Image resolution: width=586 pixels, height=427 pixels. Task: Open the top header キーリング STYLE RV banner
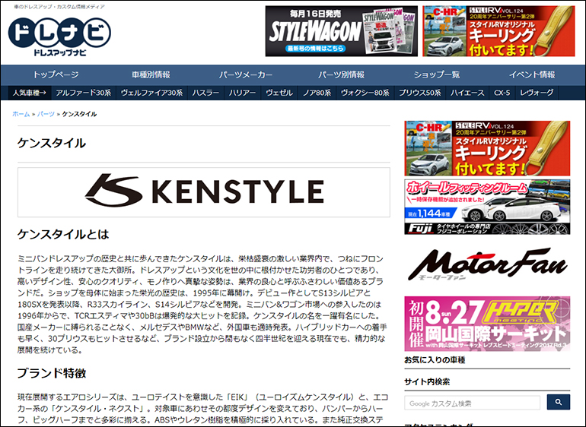click(498, 31)
